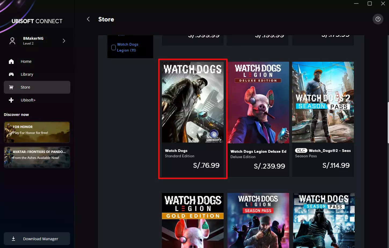Screen dimensions: 389x248
Task: Click the DLC badge on Watch_Dogs 2
Action: tap(301, 151)
